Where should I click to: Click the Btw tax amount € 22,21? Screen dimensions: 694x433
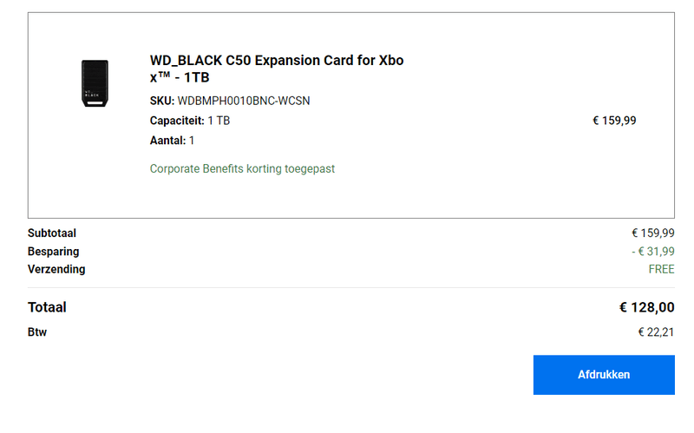(656, 331)
